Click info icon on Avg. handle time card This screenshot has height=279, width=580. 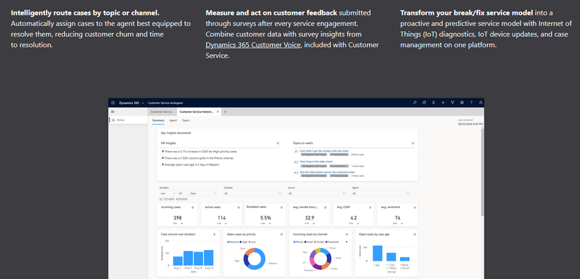click(325, 208)
